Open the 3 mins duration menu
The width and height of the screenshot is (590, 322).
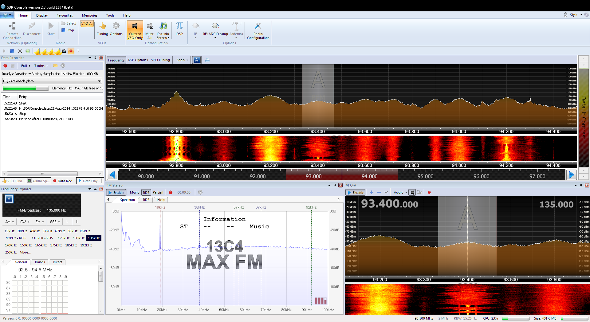(x=41, y=66)
